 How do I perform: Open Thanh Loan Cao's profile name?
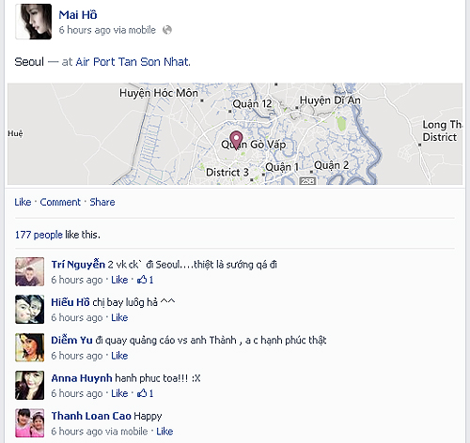91,416
